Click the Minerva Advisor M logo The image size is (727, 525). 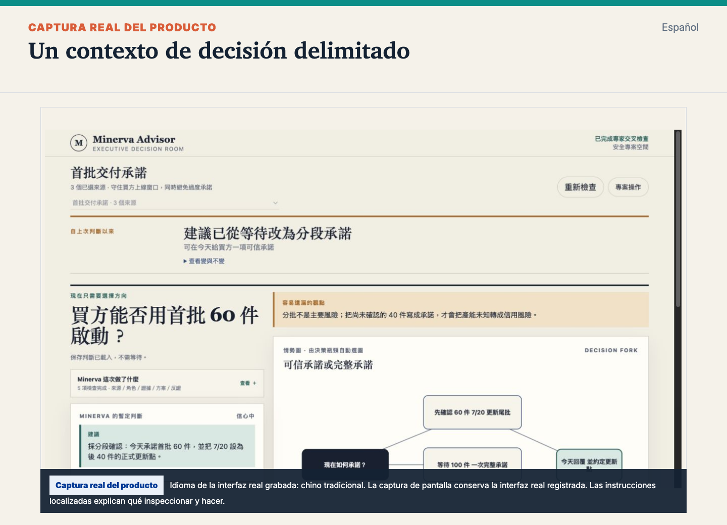coord(79,143)
